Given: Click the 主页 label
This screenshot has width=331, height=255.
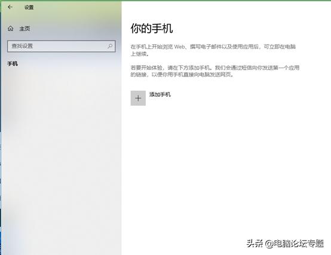Looking at the screenshot, I should point(24,29).
